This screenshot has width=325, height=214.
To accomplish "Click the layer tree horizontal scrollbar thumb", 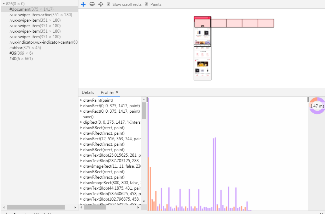I will pos(36,207).
